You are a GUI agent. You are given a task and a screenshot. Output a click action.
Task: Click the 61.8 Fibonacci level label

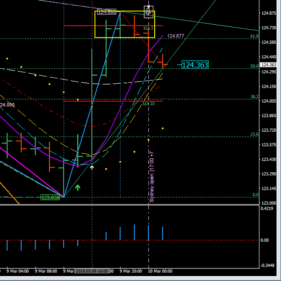pos(254,36)
